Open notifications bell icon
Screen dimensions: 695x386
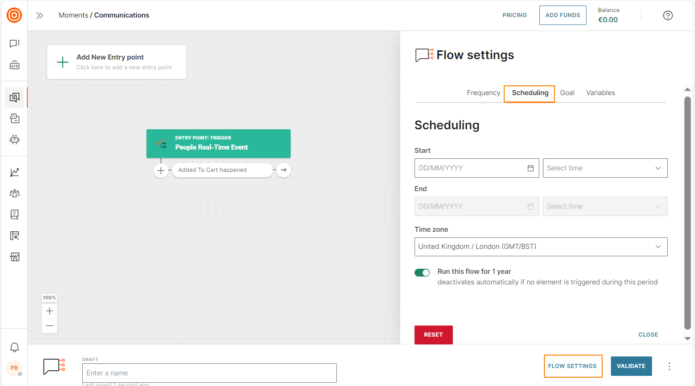(14, 347)
